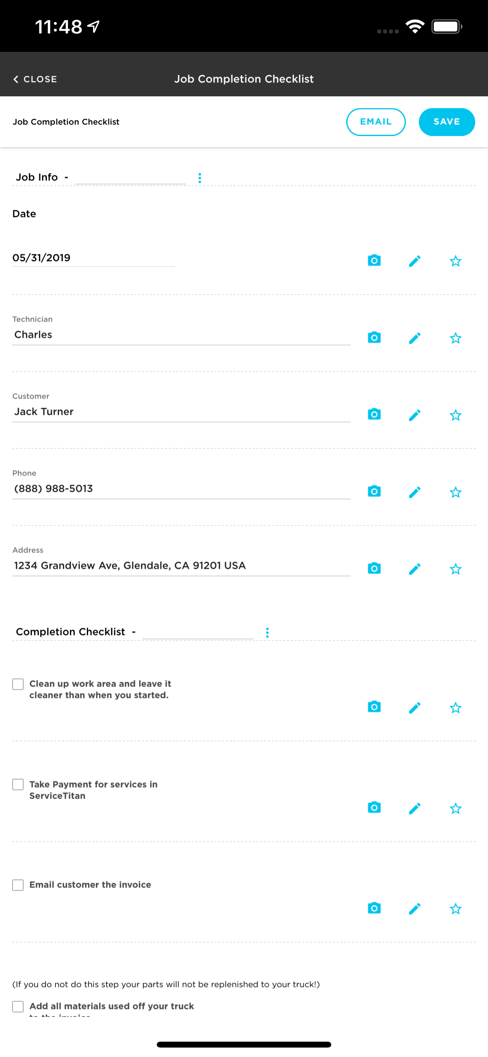This screenshot has height=1057, width=488.
Task: Check add all materials used off your truck
Action: [x=18, y=1006]
